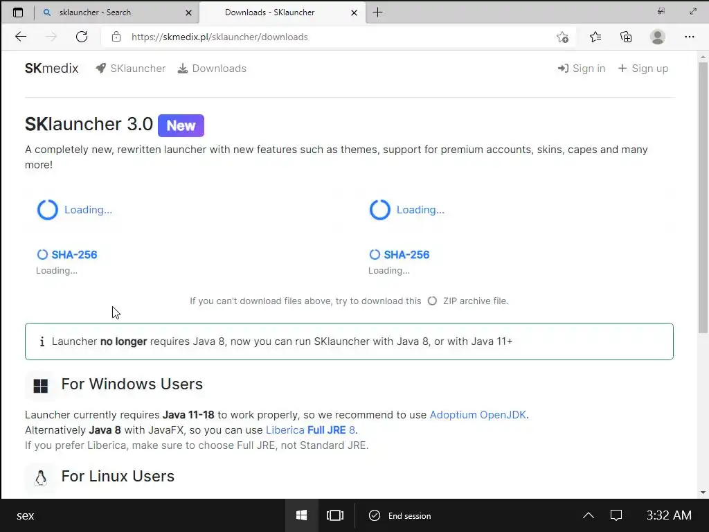This screenshot has width=709, height=532.
Task: Click the info icon in Java notice
Action: tap(42, 342)
